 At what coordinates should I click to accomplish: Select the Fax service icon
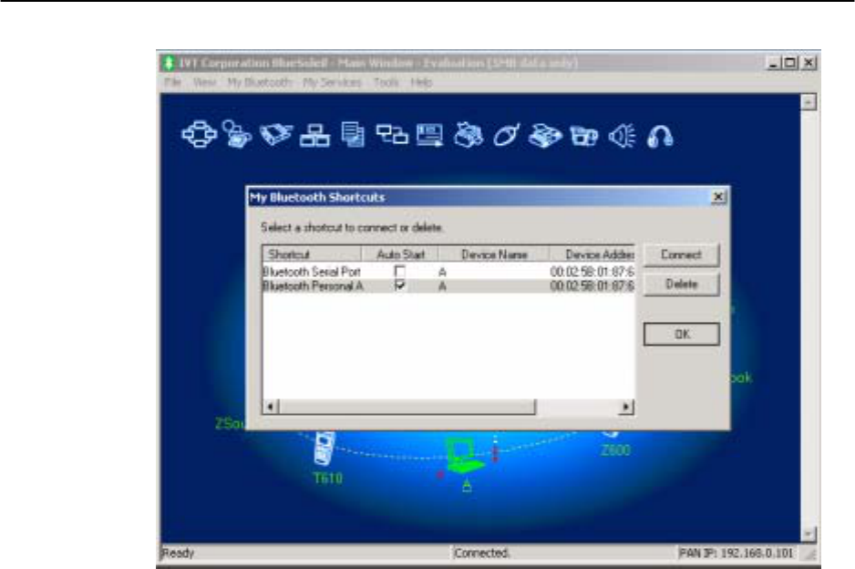[x=545, y=135]
